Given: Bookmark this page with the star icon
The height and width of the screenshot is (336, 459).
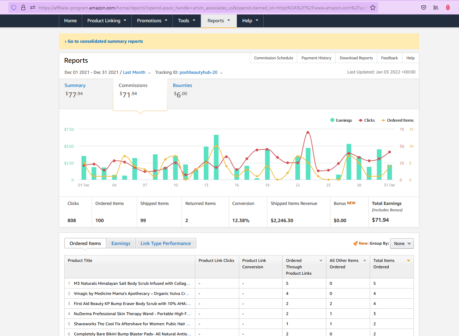Looking at the screenshot, I should pos(373,7).
